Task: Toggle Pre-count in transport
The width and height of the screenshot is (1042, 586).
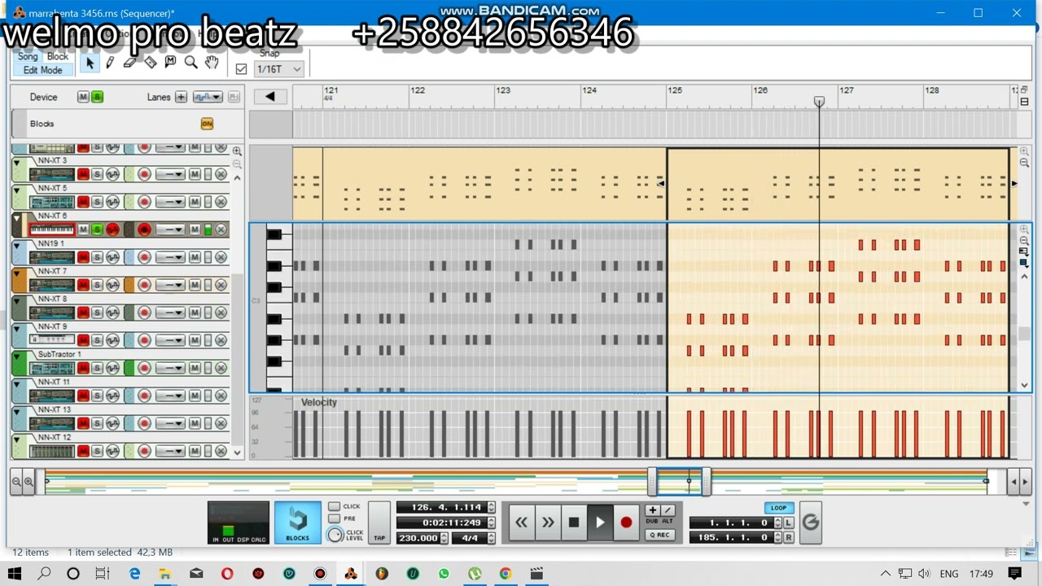Action: [334, 518]
